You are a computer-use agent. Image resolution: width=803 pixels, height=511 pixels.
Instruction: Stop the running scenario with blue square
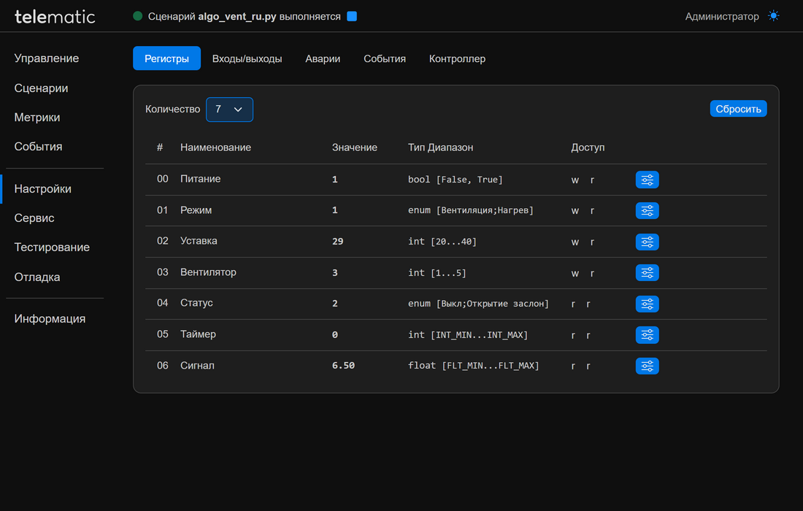[352, 16]
